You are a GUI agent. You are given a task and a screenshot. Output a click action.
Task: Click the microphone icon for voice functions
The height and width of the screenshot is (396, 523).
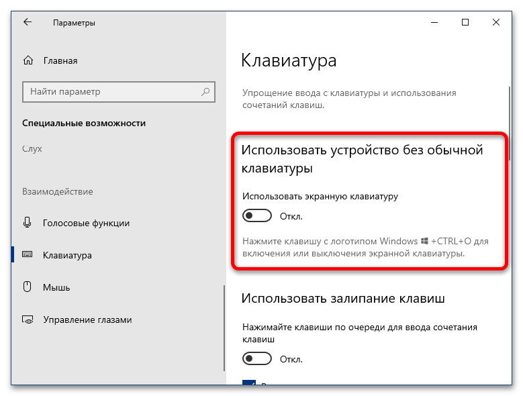pos(28,222)
